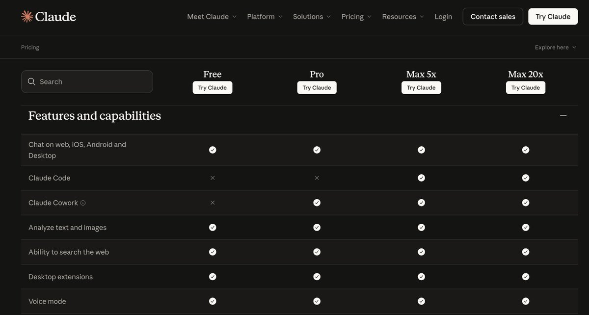Screen dimensions: 589x315
Task: Click the Free checkmark for Ability to search the web
Action: click(x=213, y=252)
